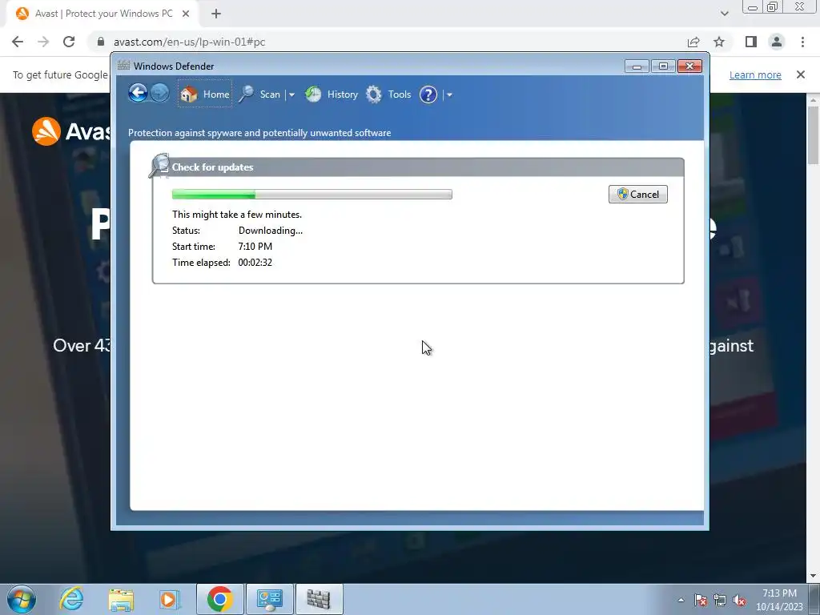
Task: Bookmark this page with star icon
Action: [x=719, y=42]
